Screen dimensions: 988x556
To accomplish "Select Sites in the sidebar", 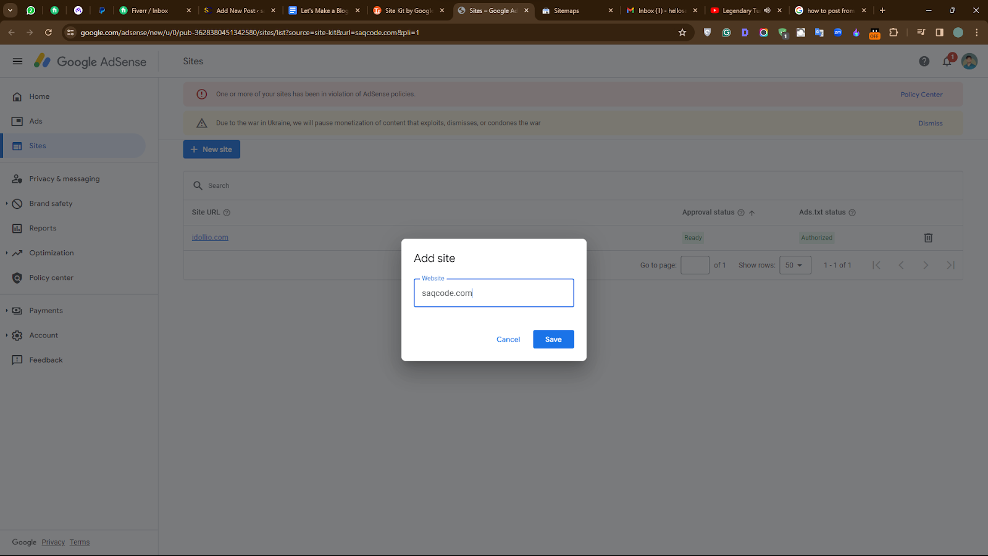I will pos(73,146).
